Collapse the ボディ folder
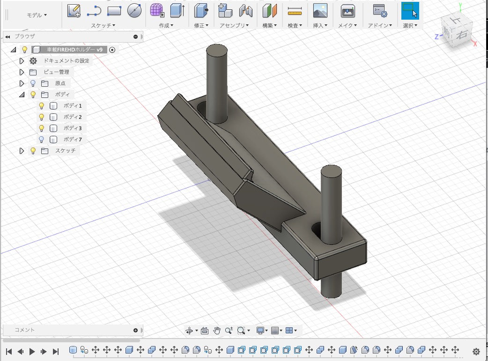This screenshot has height=361, width=488. pyautogui.click(x=22, y=95)
